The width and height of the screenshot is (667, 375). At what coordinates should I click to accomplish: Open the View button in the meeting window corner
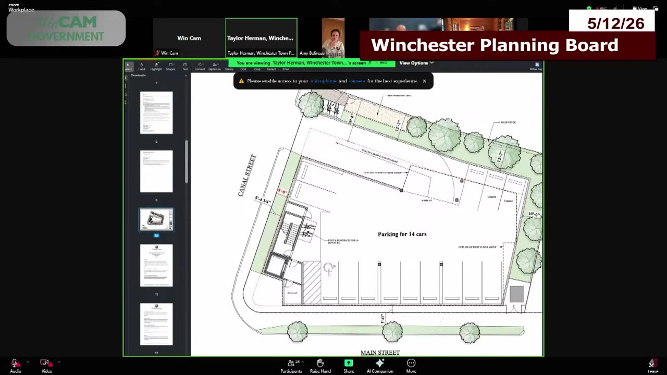point(639,8)
